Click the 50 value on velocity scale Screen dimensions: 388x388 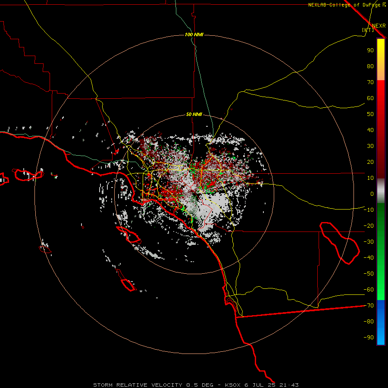pos(370,114)
